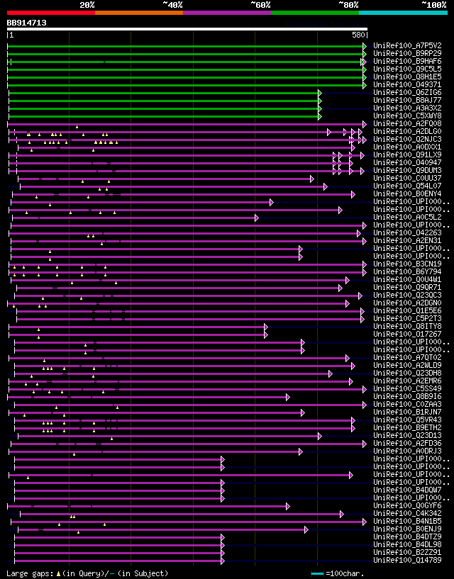This screenshot has width=454, height=579.
Task: Select the UniRef100_A7QT02 label
Action: (x=407, y=357)
